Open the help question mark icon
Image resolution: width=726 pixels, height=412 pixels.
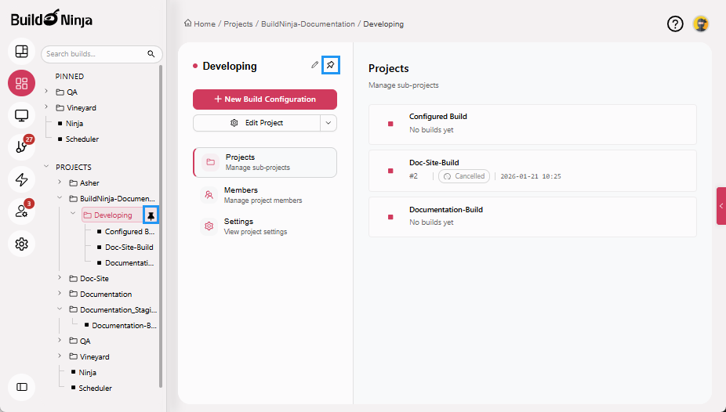[675, 23]
